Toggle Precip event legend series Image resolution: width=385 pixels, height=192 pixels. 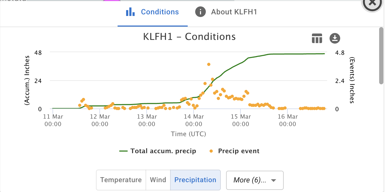239,151
